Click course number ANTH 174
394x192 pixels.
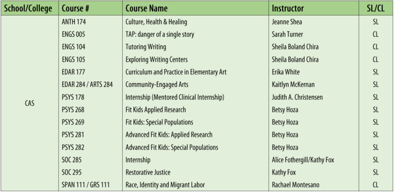click(74, 22)
